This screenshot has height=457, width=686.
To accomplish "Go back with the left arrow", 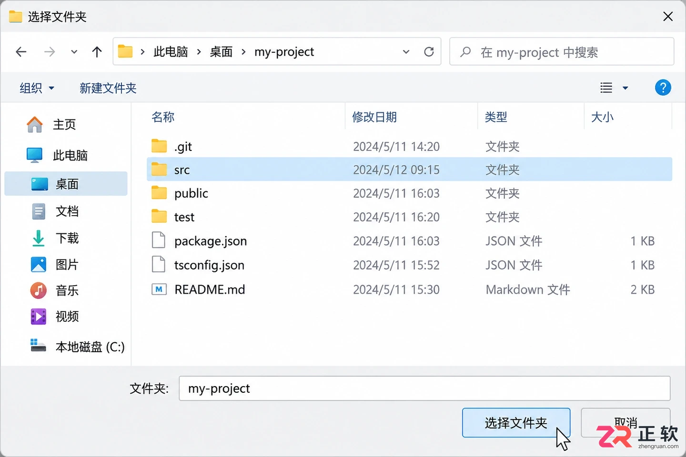I will point(21,51).
